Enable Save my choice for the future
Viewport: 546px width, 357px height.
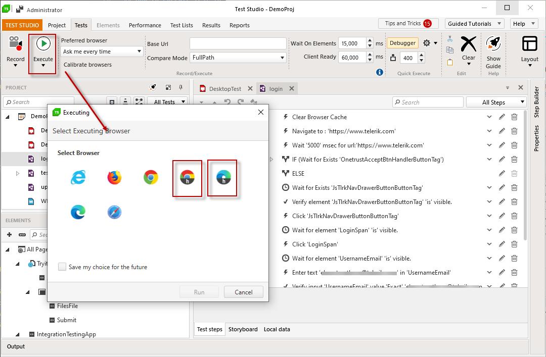[62, 267]
